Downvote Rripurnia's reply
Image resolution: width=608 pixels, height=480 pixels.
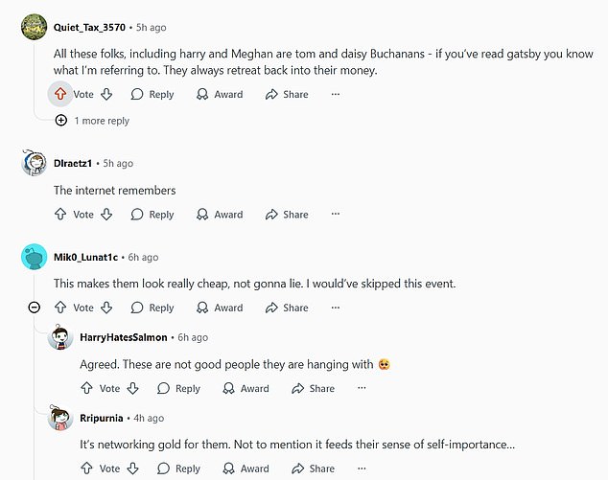[x=133, y=469]
